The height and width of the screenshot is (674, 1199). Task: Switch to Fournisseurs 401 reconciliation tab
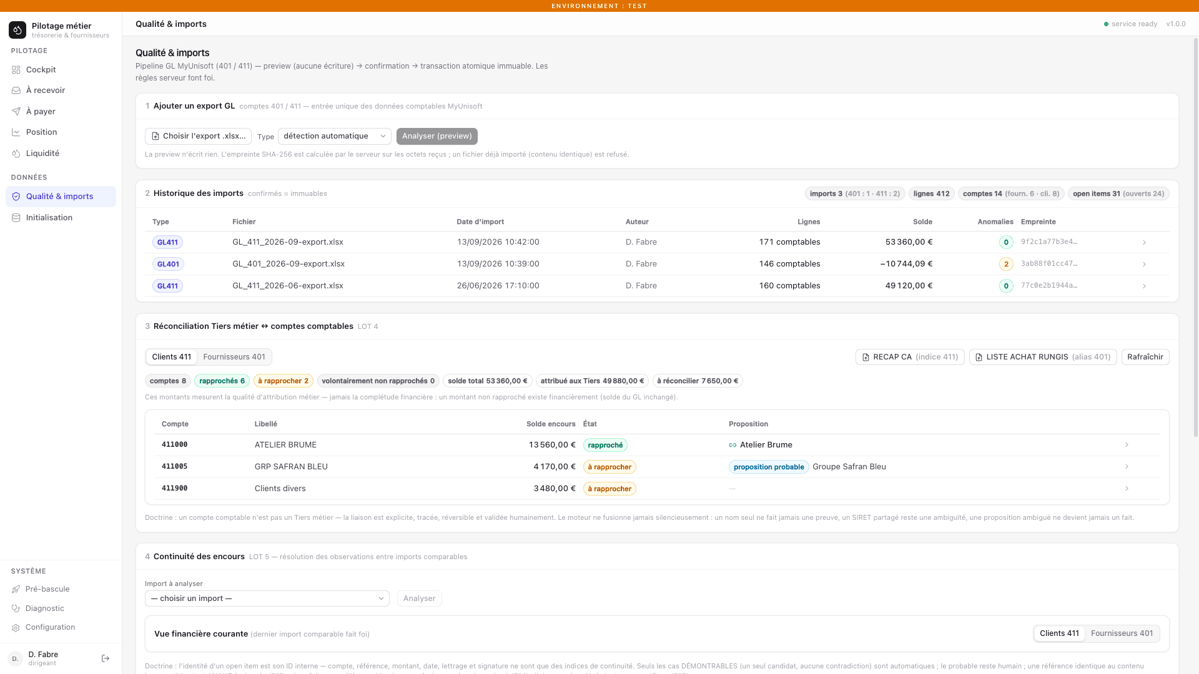point(234,357)
